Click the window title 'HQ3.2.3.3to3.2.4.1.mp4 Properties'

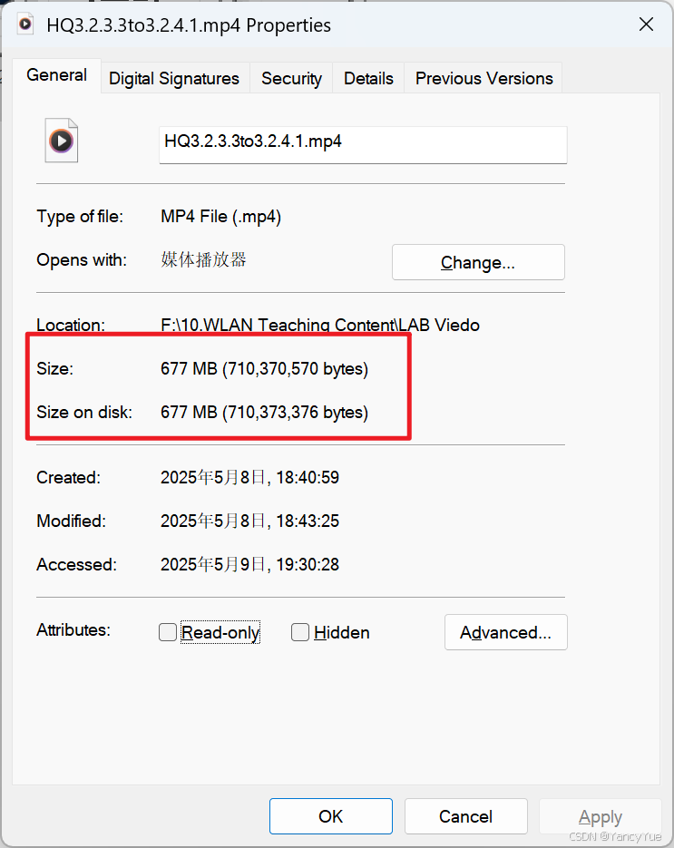pyautogui.click(x=189, y=24)
